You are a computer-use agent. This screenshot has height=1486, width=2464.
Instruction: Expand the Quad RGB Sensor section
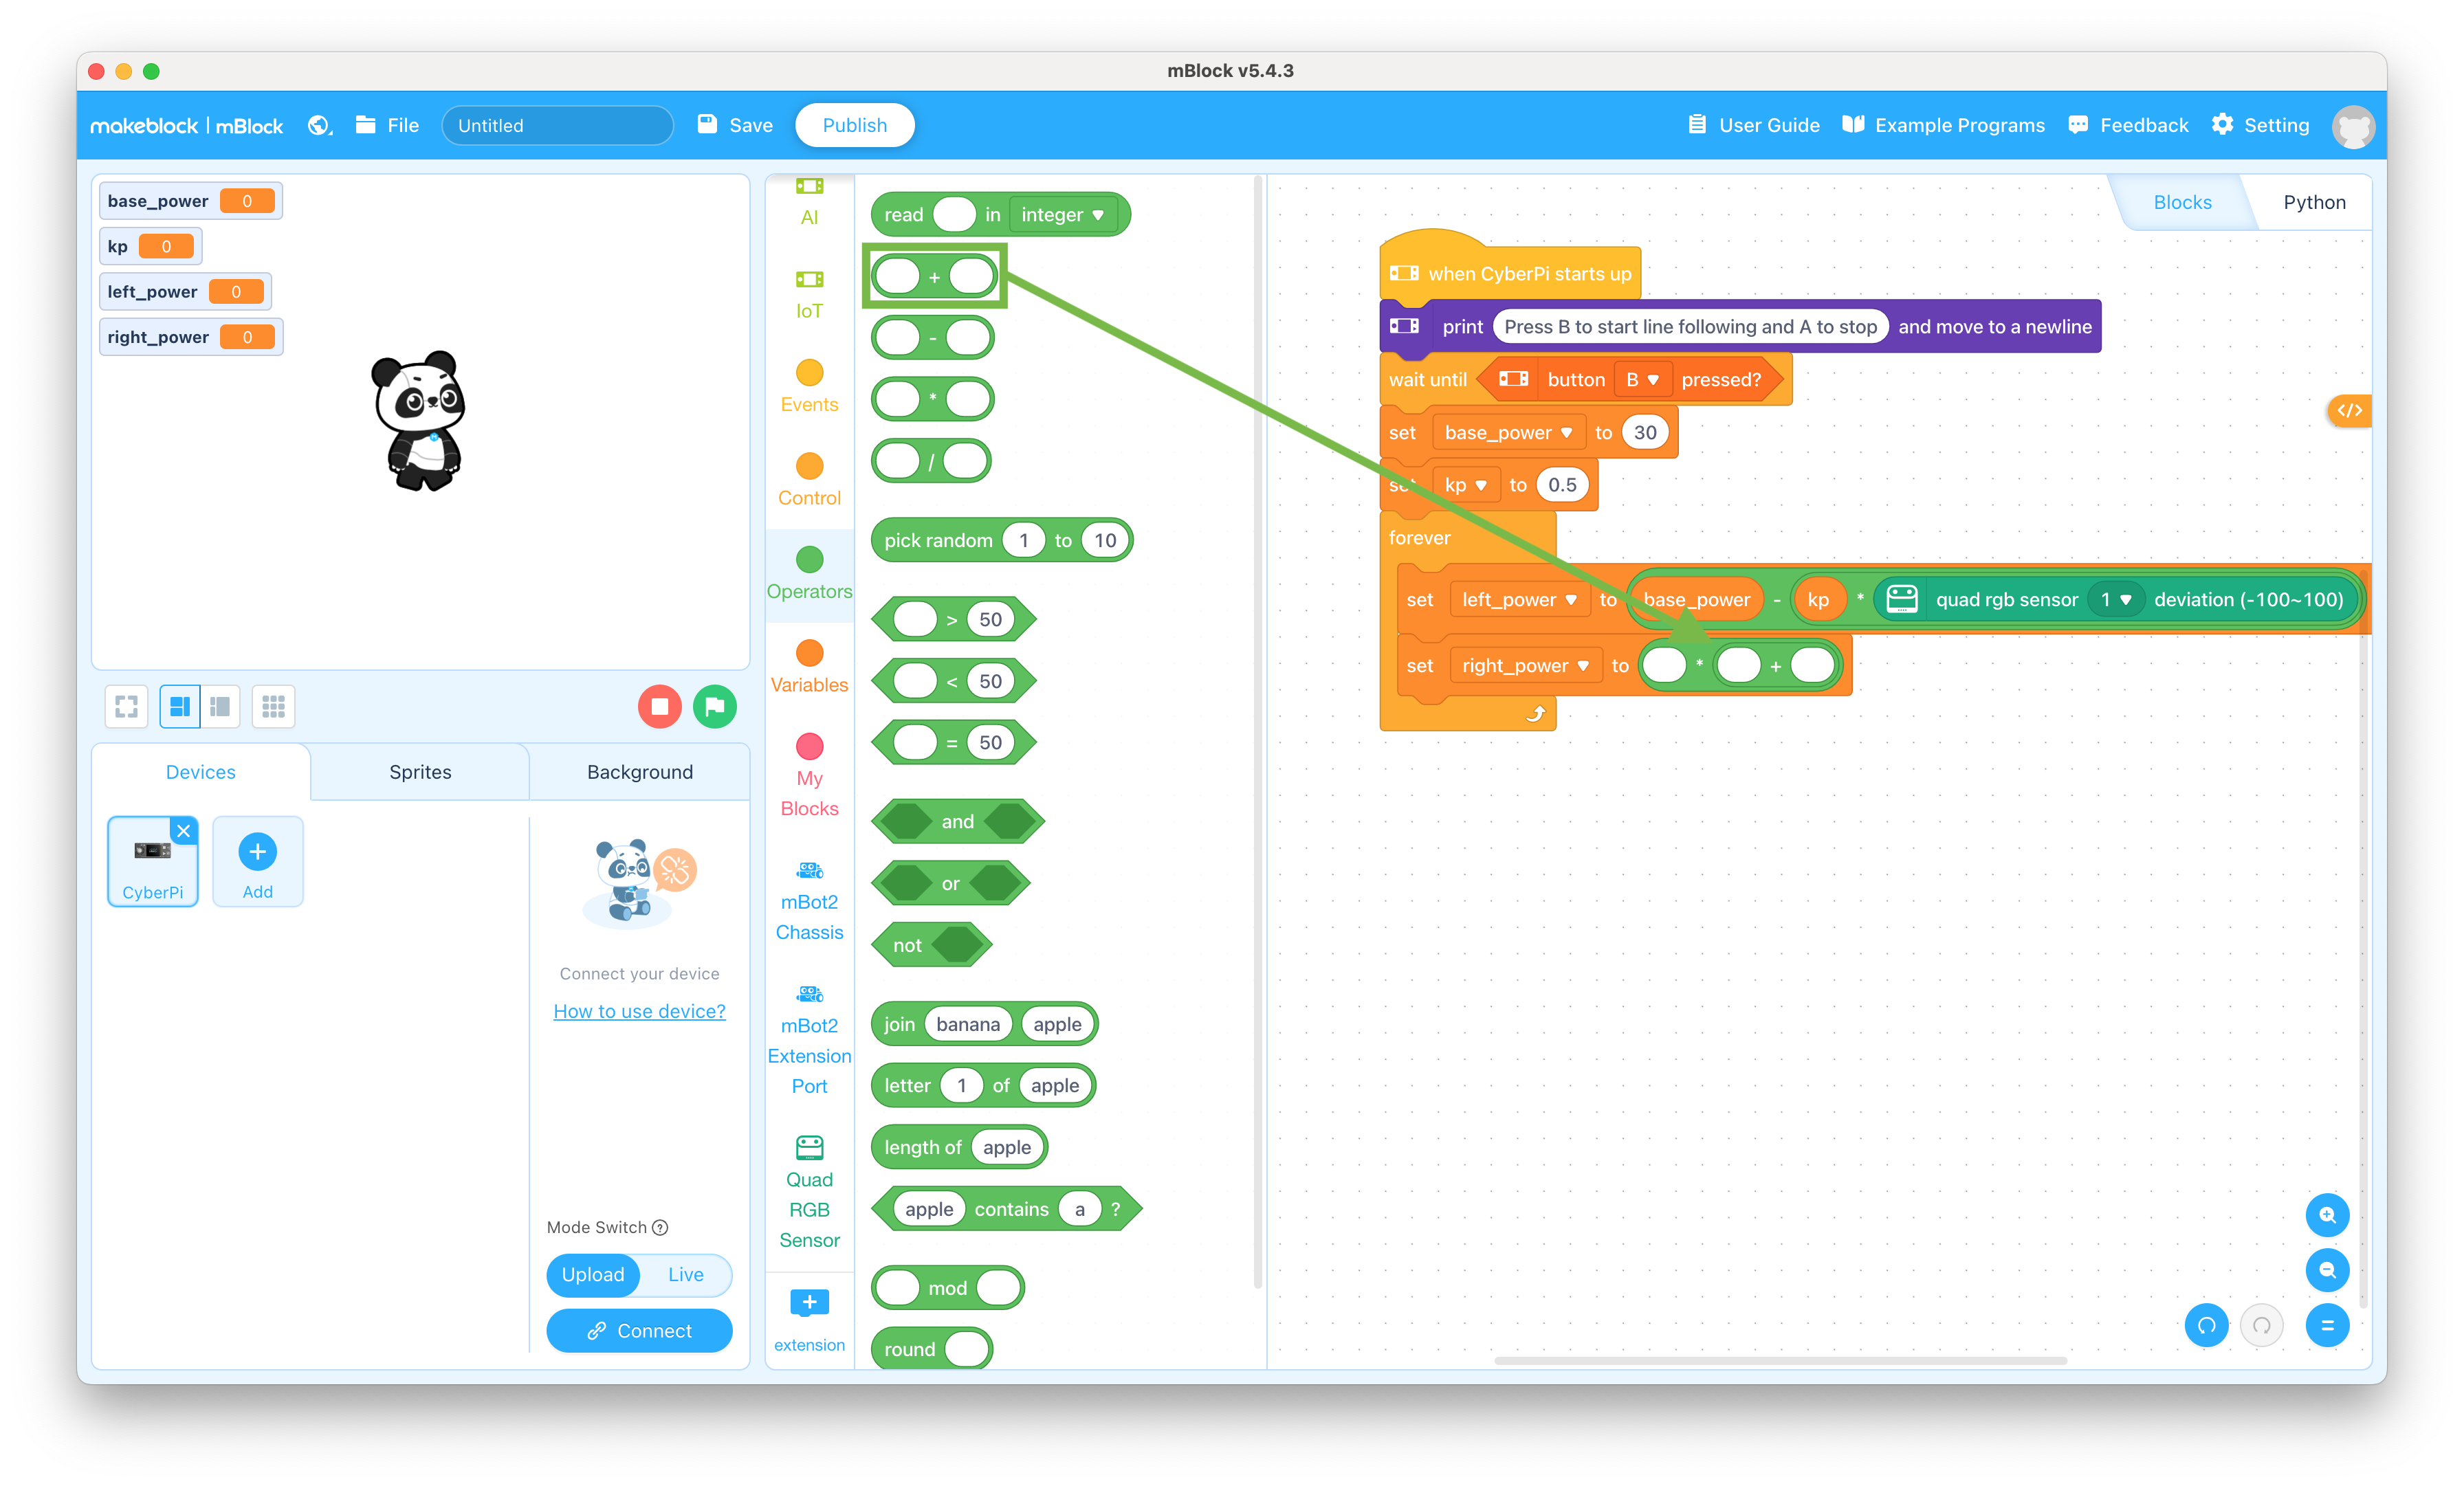[808, 1196]
